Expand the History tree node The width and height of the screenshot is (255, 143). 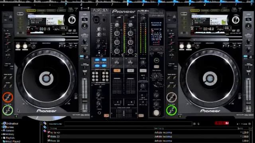pyautogui.click(x=2, y=134)
